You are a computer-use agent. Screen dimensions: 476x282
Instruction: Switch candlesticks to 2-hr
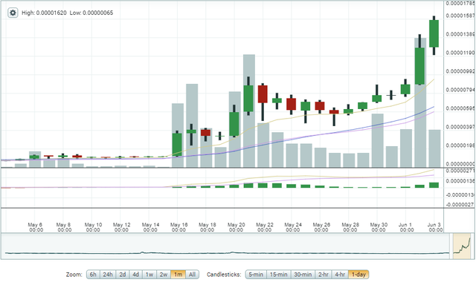(x=324, y=275)
